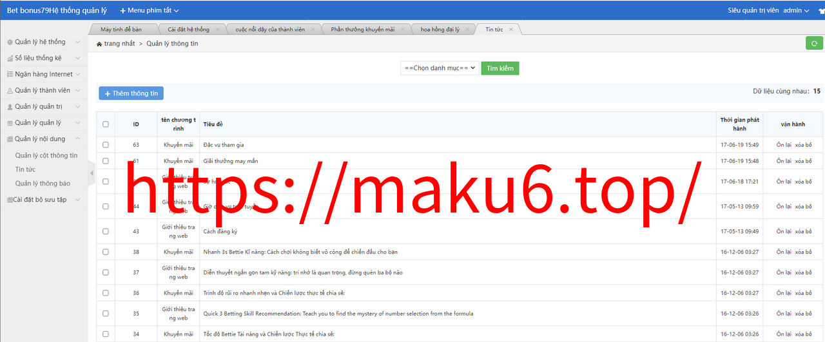Click the trang nhất breadcrumb link

120,44
